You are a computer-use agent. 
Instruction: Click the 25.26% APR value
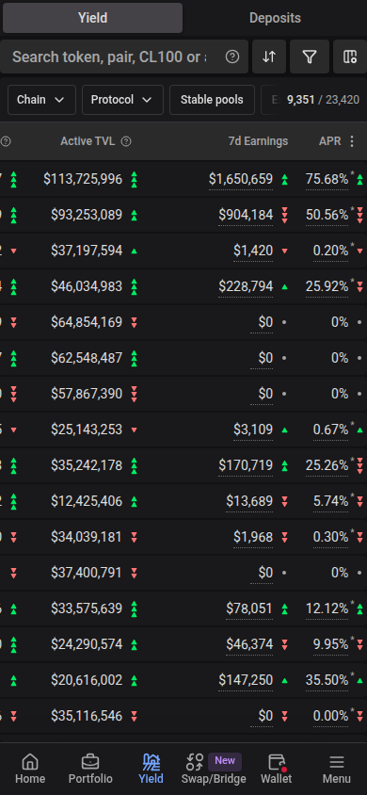(327, 465)
